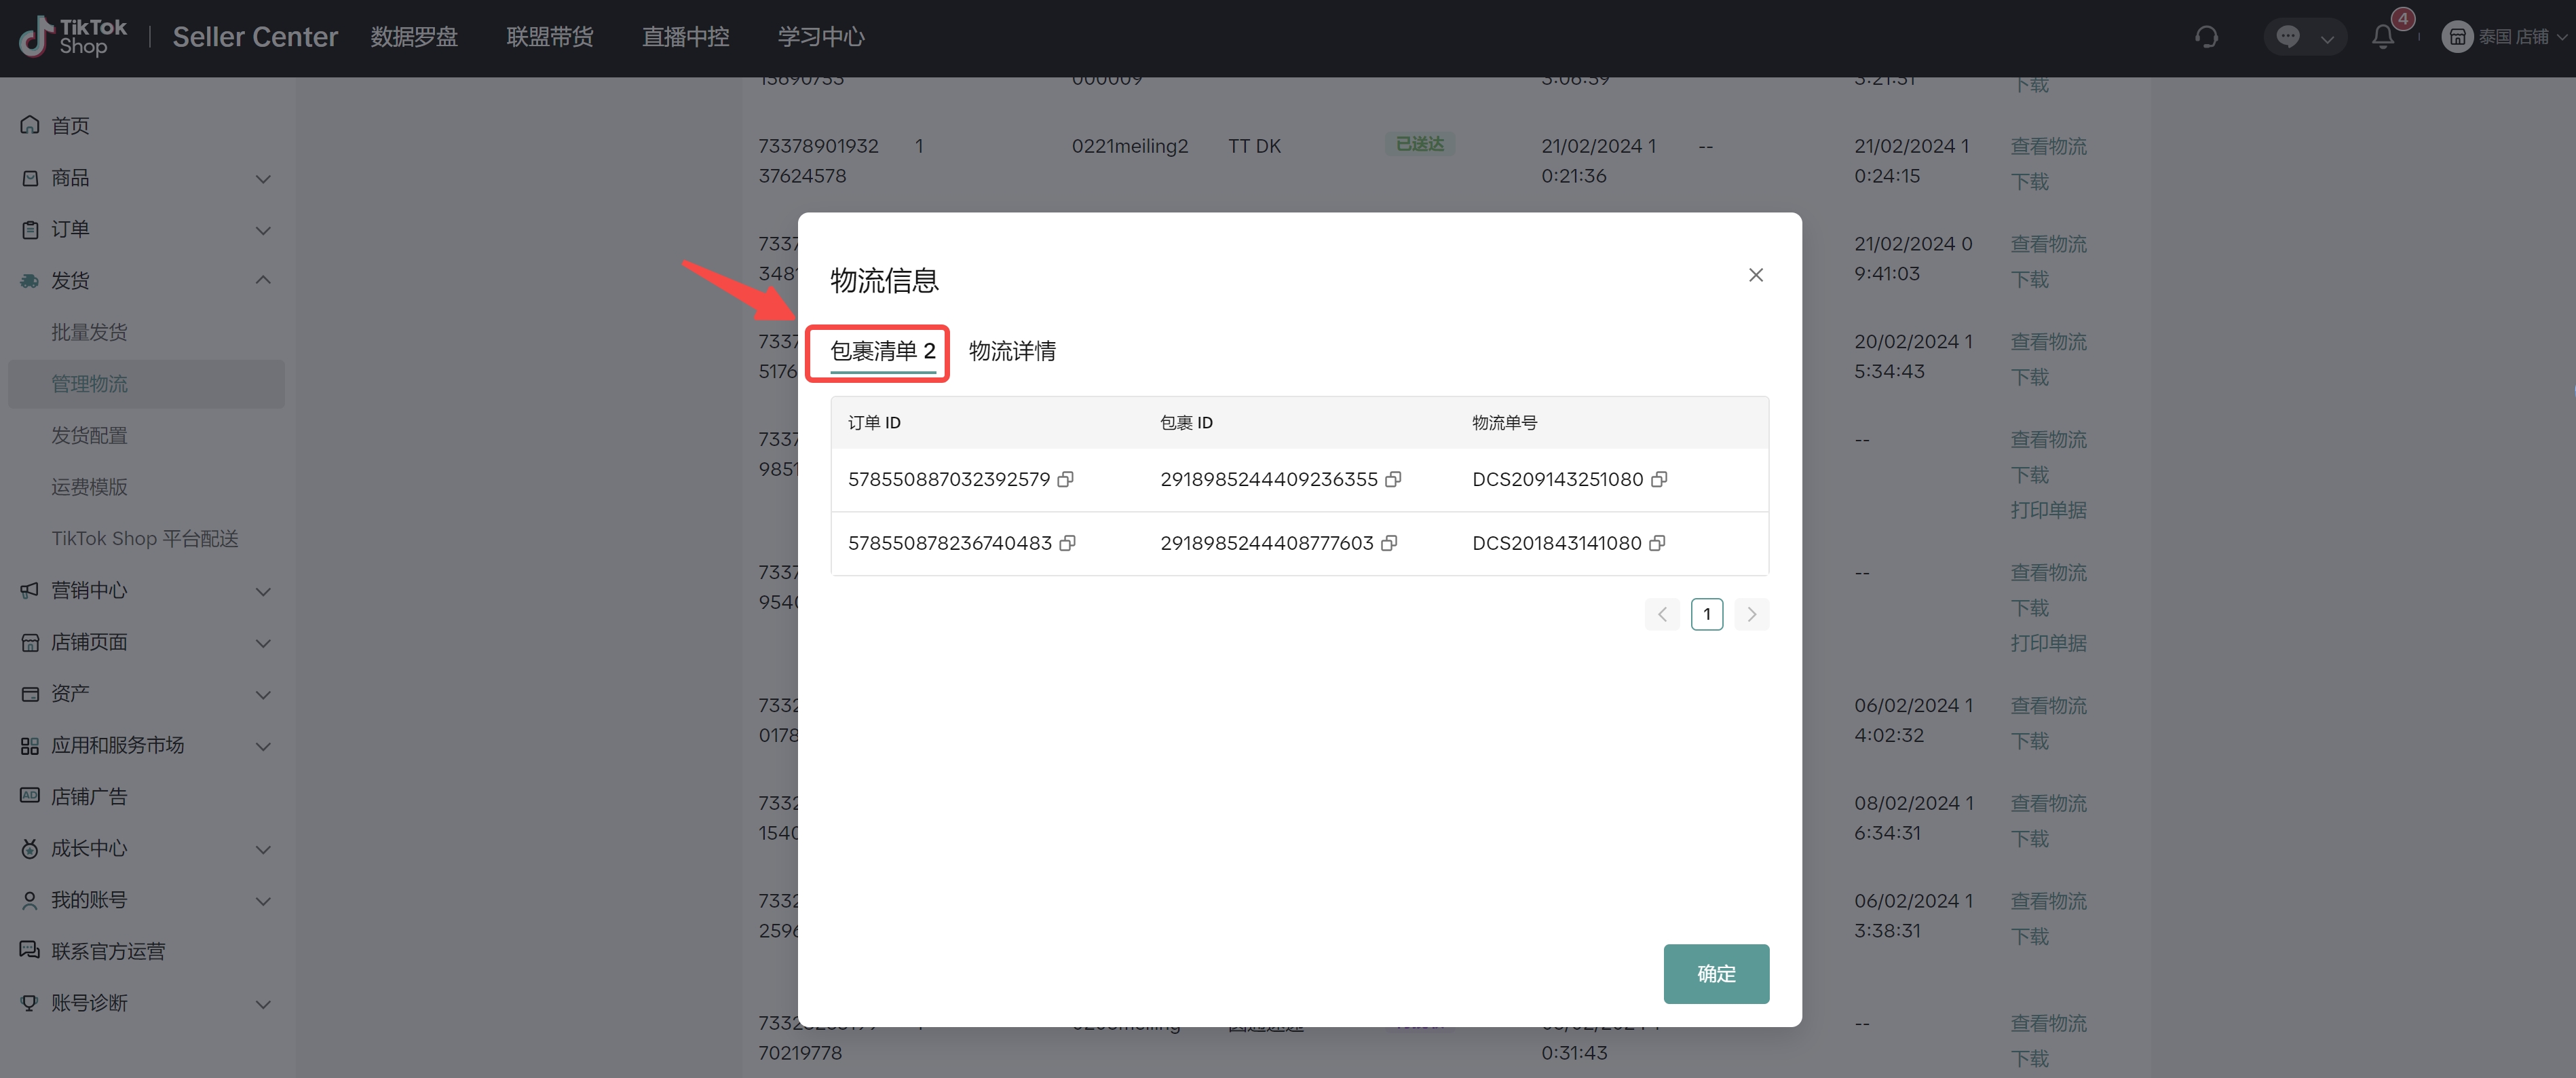
Task: Open 数据罗盘 in top navigation
Action: click(414, 37)
